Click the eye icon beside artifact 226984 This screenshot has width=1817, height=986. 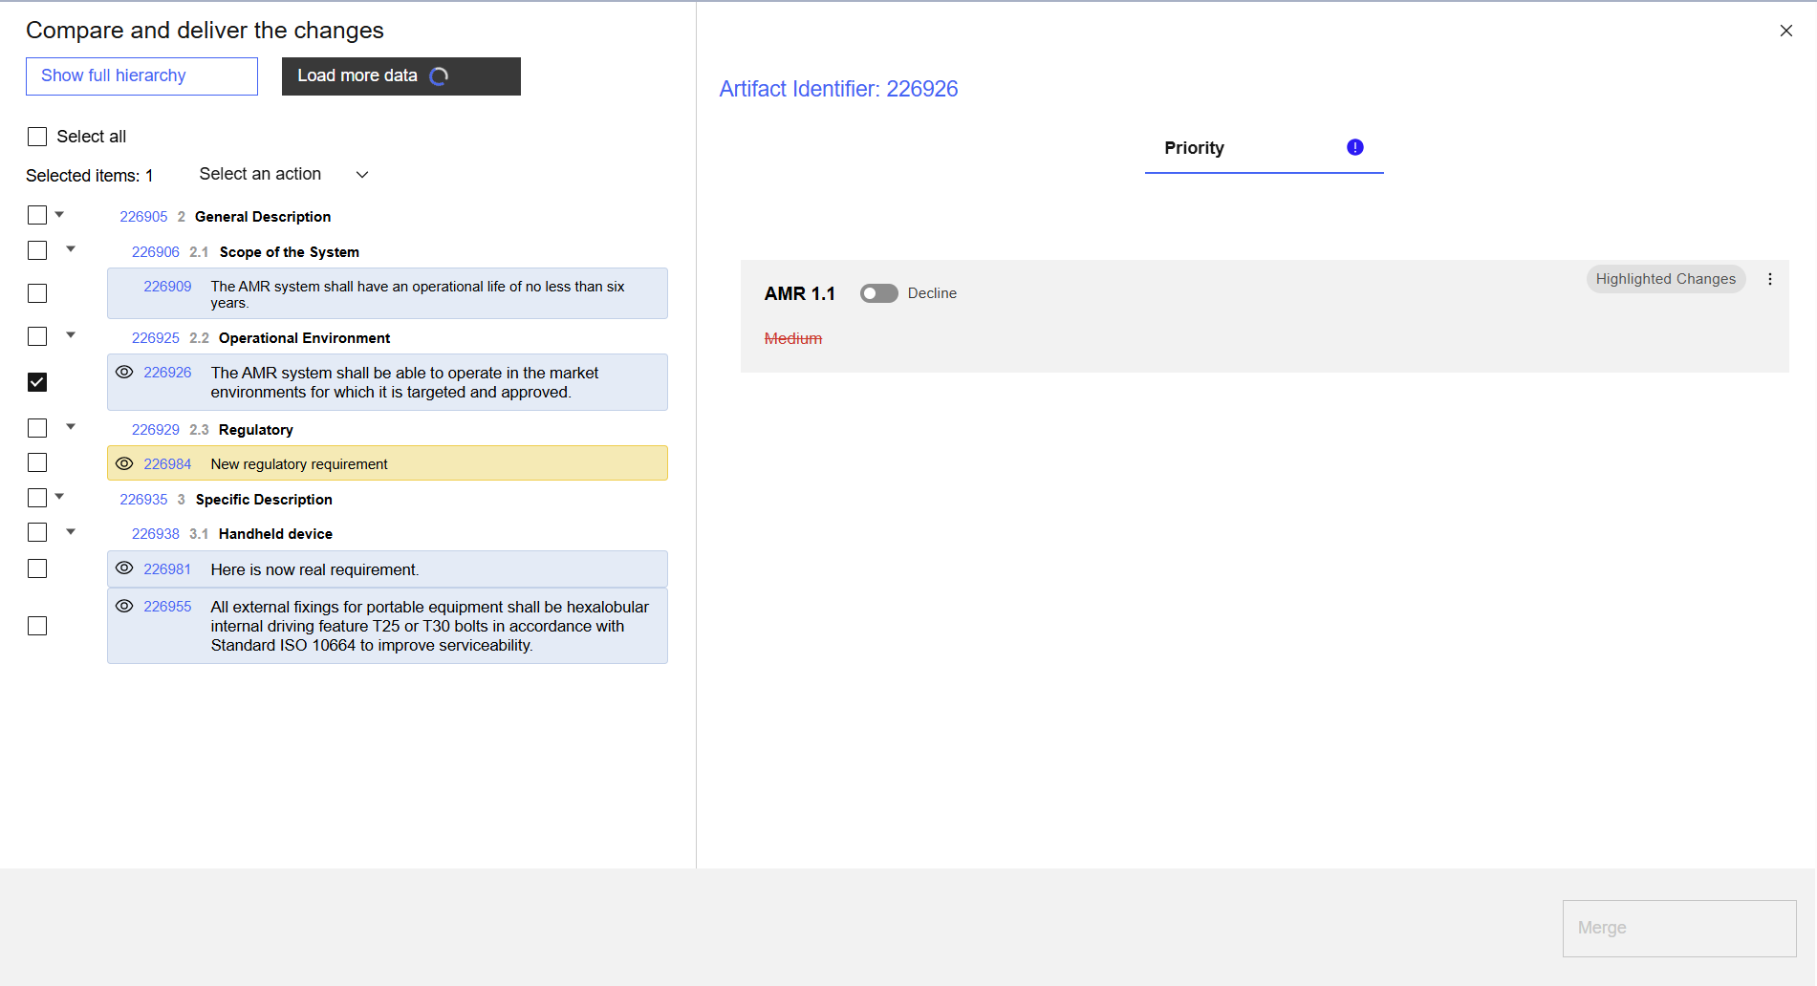point(124,463)
